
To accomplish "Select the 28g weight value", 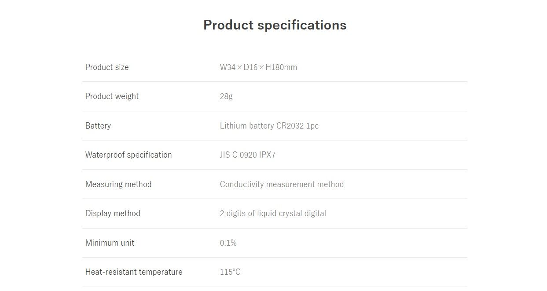I will pyautogui.click(x=226, y=96).
